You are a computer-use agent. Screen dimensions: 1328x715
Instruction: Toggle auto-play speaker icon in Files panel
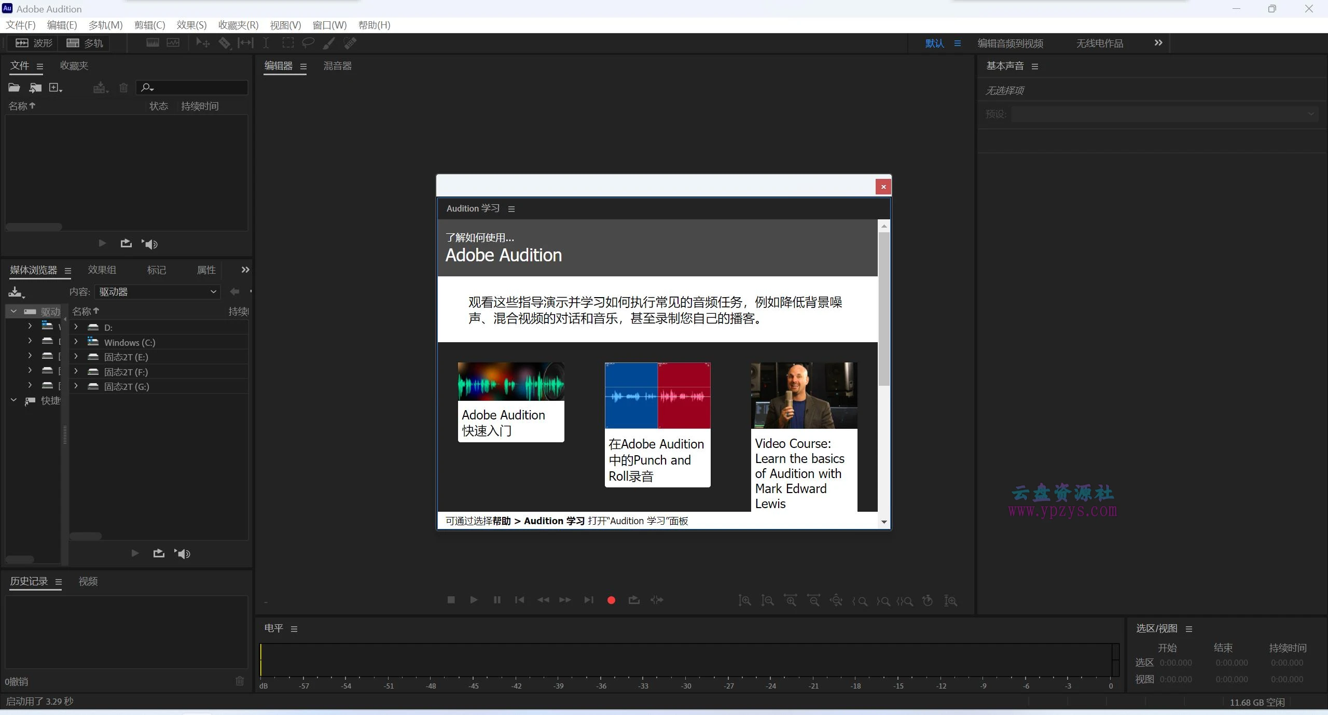tap(150, 244)
